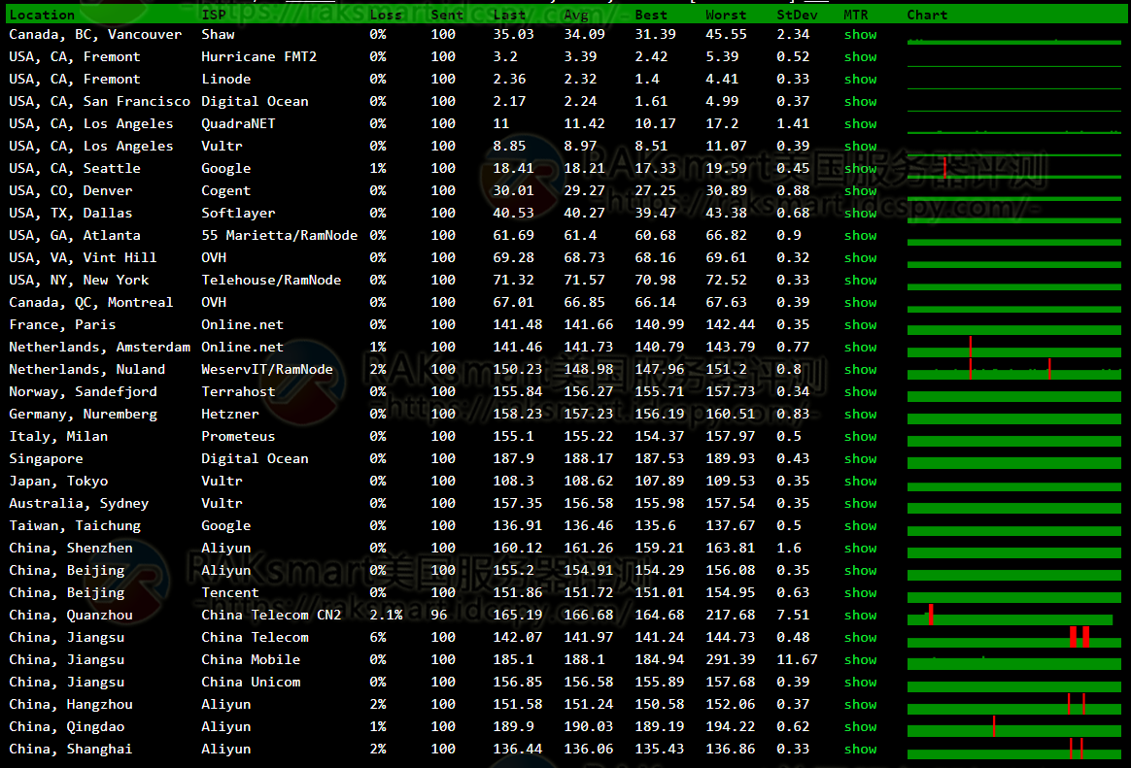Click show link for Vint Hill OVH
Viewport: 1131px width, 768px height.
pos(861,258)
